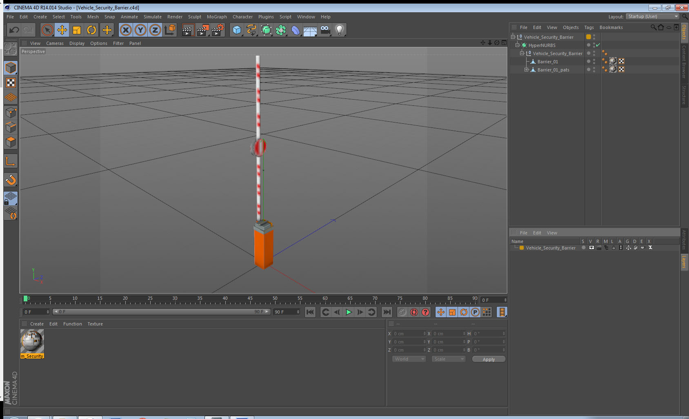This screenshot has height=419, width=689.
Task: Select the m_Security material thumbnail
Action: [x=32, y=341]
